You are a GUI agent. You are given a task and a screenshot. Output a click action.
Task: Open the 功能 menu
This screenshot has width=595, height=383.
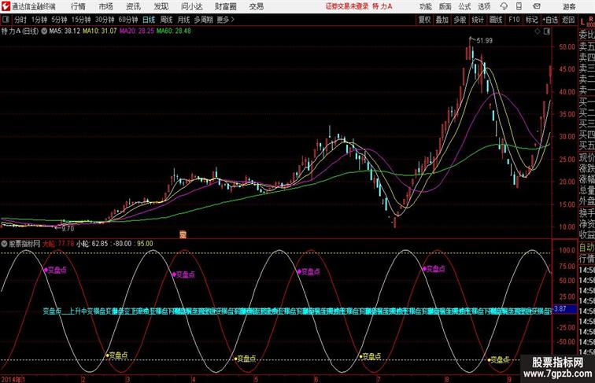click(425, 6)
